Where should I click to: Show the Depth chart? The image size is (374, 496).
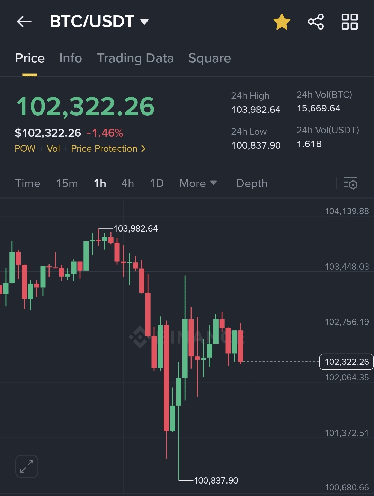(252, 183)
